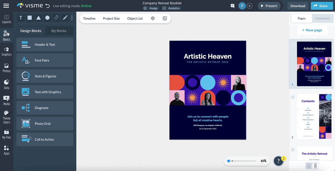Open canvas settings gear icon
The image size is (335, 171).
click(x=153, y=18)
